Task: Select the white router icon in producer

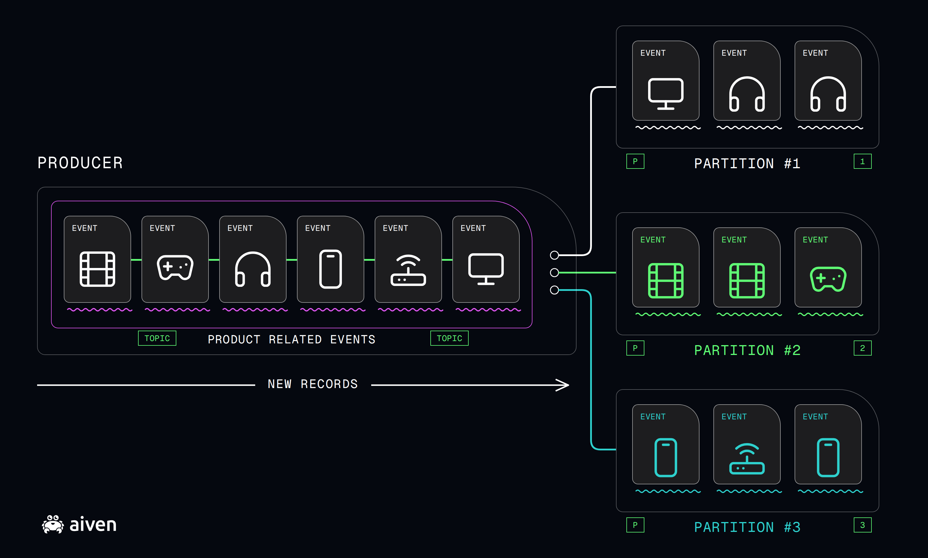Action: click(408, 270)
